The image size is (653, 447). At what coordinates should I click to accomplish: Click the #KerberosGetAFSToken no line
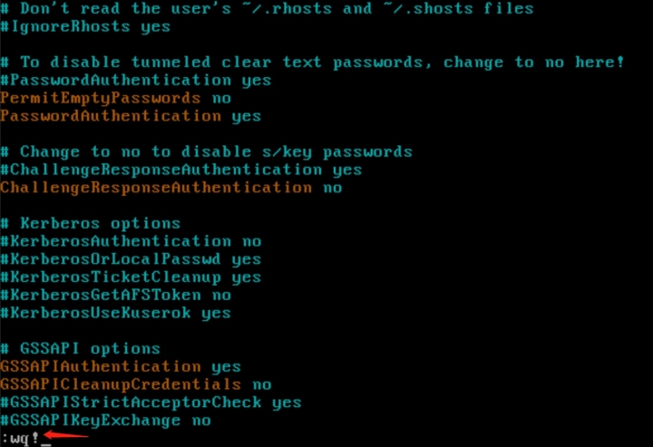coord(116,296)
